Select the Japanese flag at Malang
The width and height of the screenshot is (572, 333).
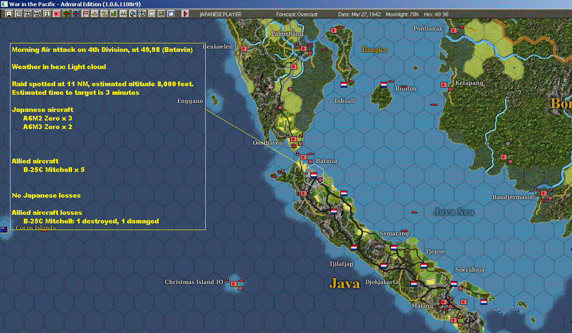(444, 302)
